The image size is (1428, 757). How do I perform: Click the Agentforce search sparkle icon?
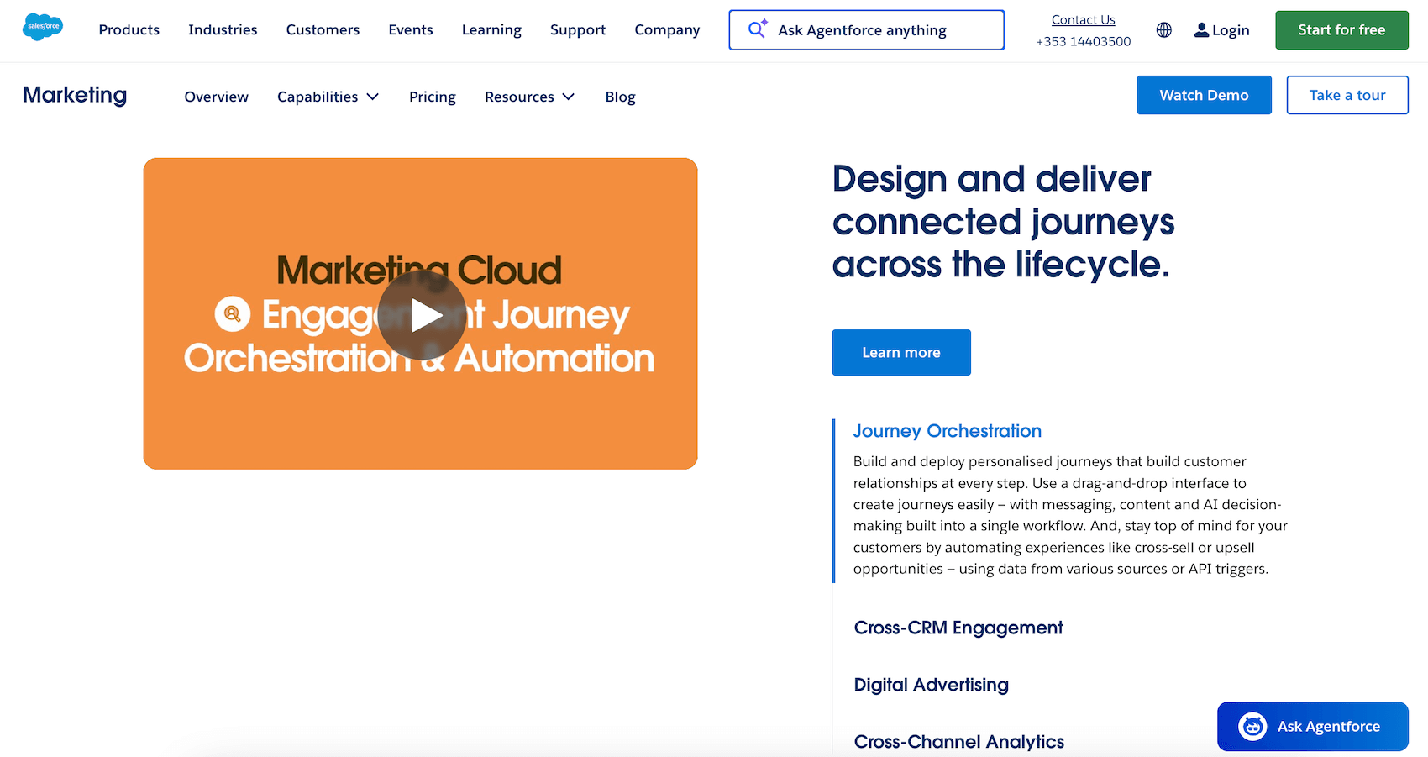[758, 29]
